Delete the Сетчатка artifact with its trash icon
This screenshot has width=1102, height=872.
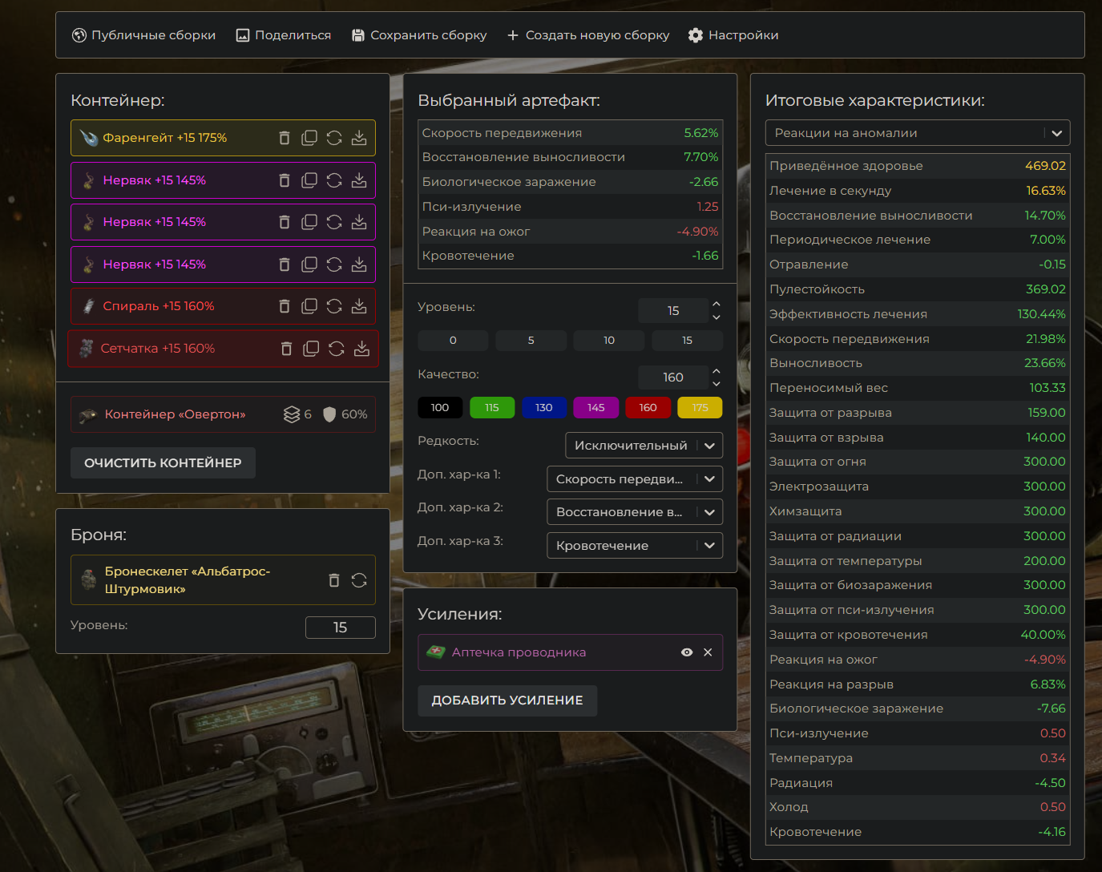coord(287,349)
